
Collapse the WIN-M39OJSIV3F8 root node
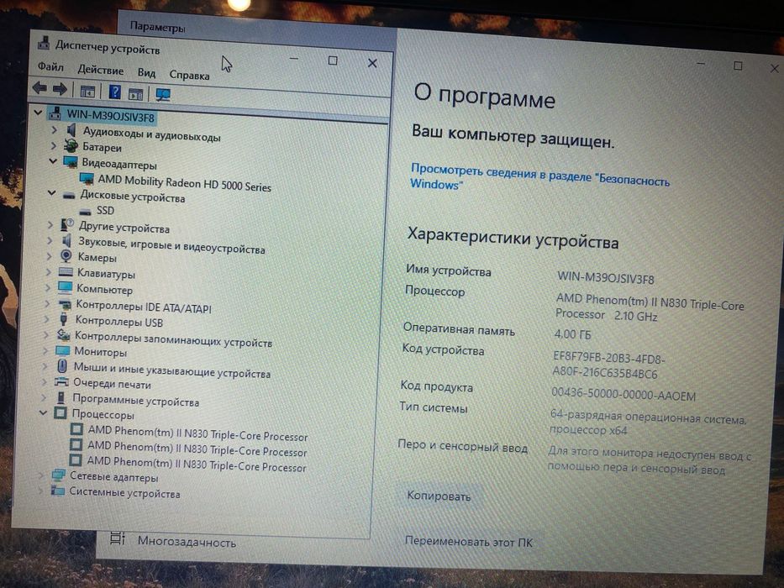click(38, 113)
